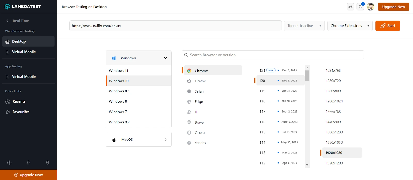Select the Edge browser icon
Viewport: 413px width, 180px height.
(189, 102)
